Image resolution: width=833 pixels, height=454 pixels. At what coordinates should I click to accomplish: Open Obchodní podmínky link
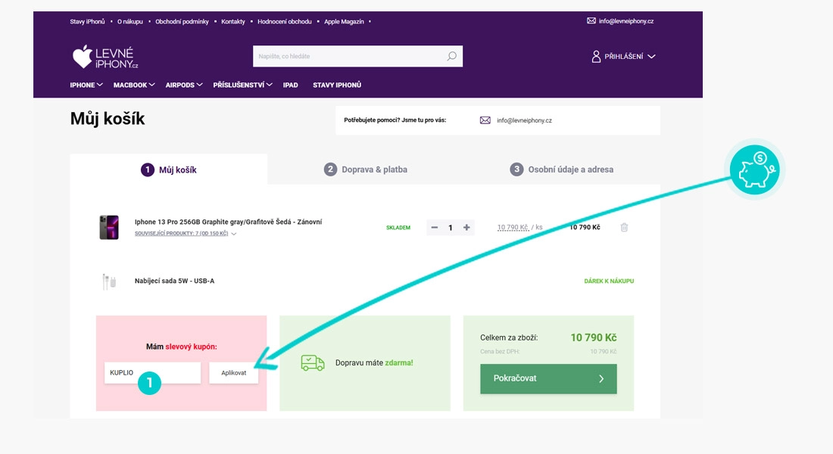tap(182, 22)
